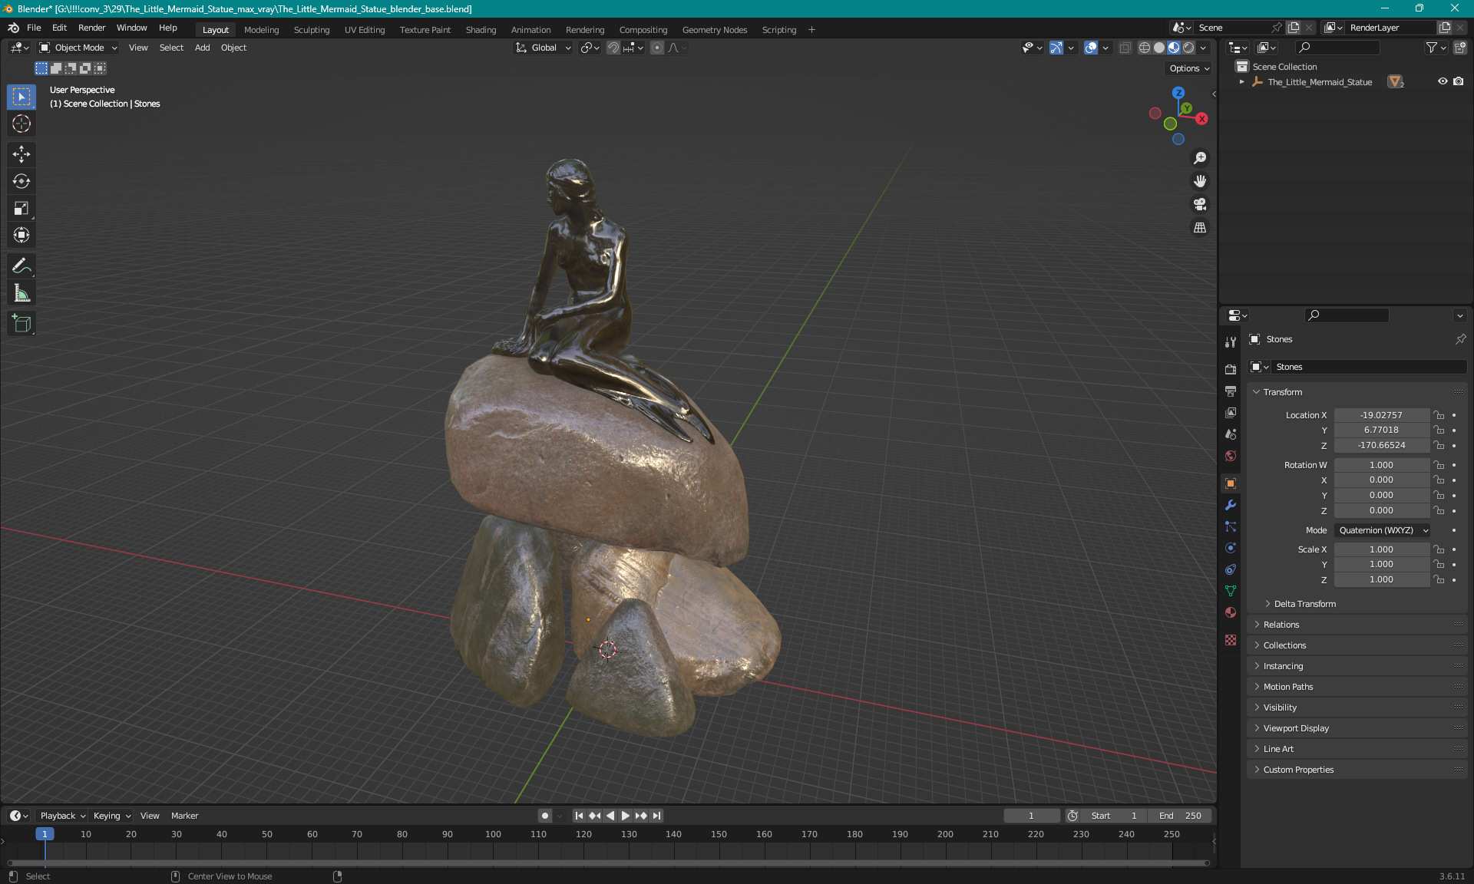
Task: Expand Delta Transform panel
Action: coord(1304,604)
